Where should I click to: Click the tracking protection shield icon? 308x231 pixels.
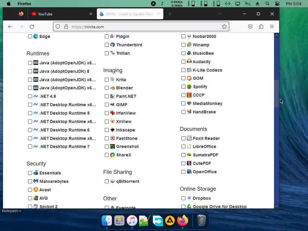click(x=58, y=27)
